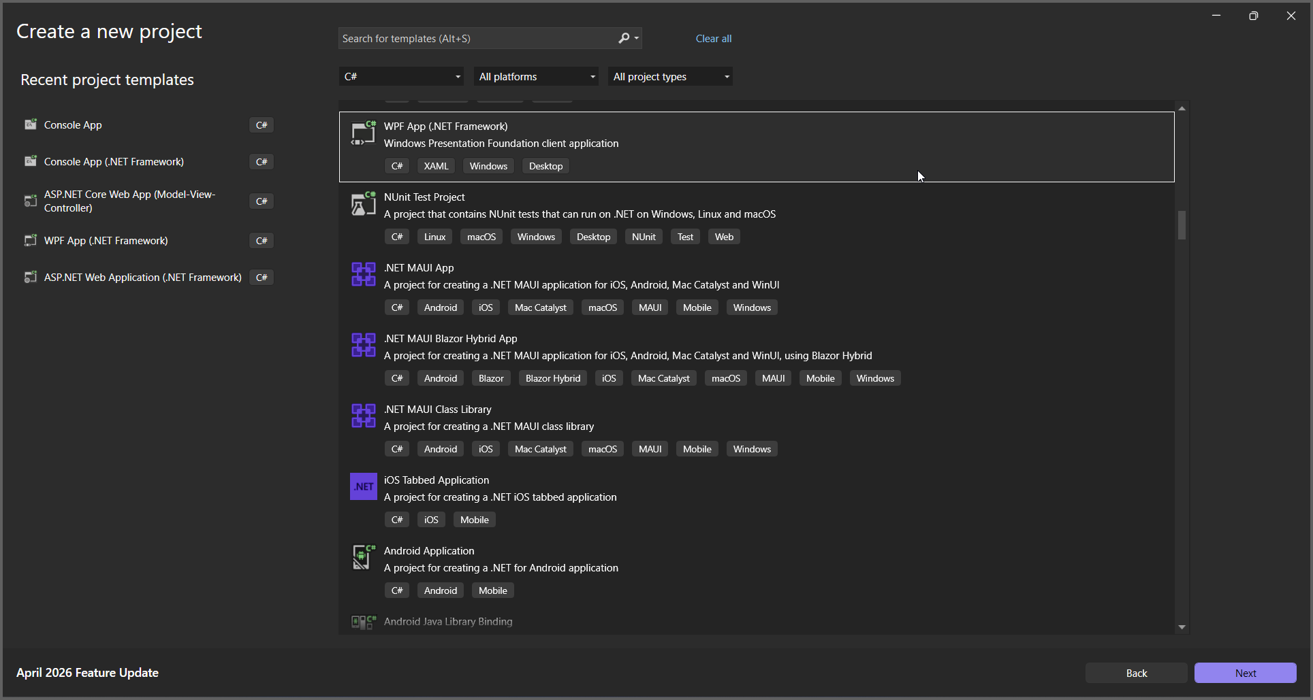Click the MAUI tag on .NET MAUI App
Viewport: 1313px width, 700px height.
coord(650,307)
